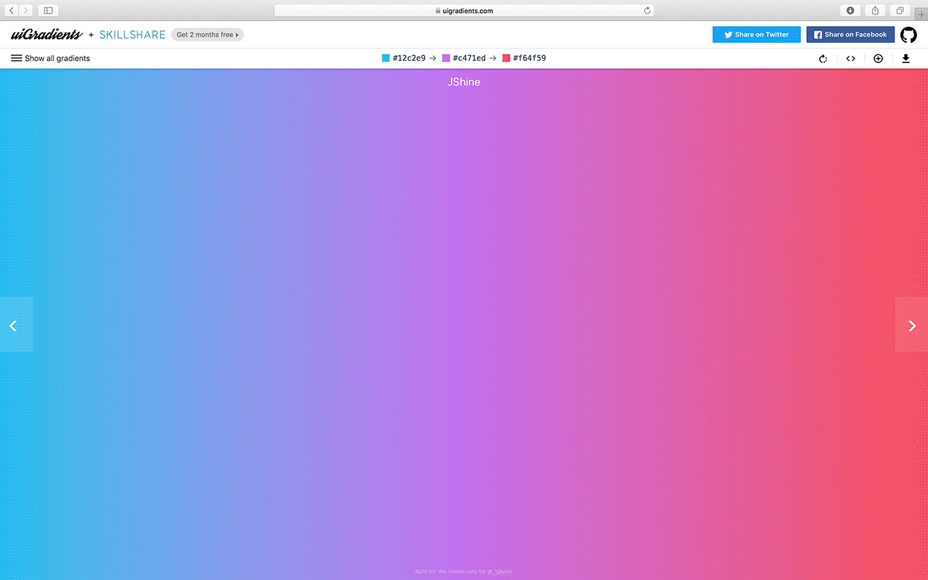Go to the previous gradient
Screen dimensions: 928x580
(x=14, y=326)
